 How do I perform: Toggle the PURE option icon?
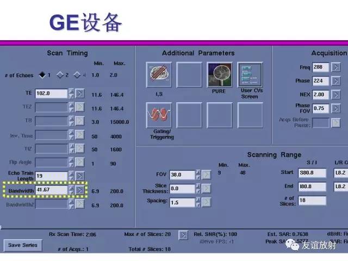click(220, 74)
